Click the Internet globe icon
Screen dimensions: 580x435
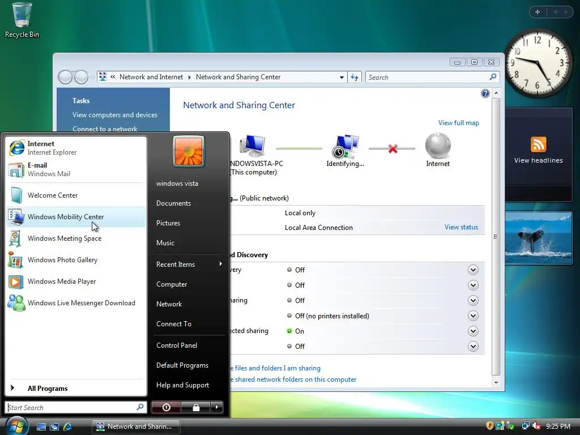[x=438, y=146]
